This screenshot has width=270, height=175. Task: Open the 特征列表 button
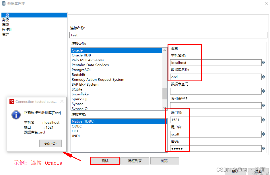(135, 161)
